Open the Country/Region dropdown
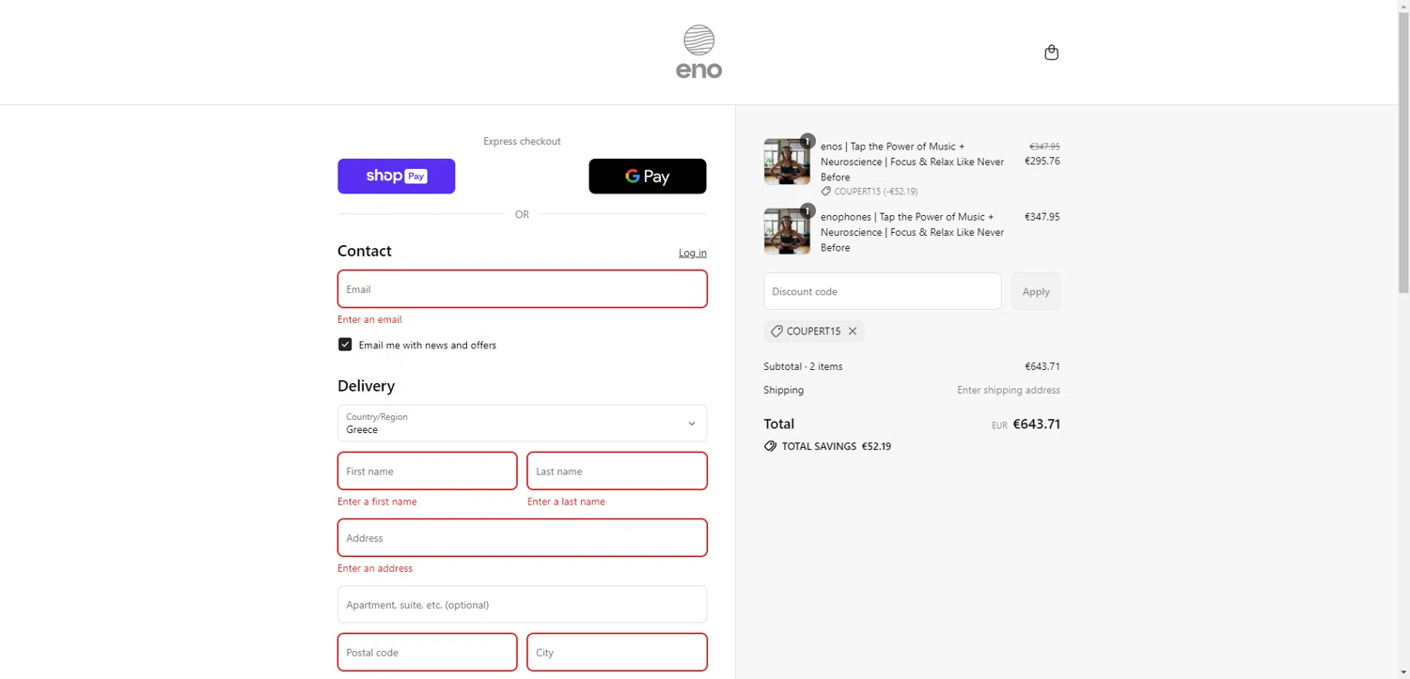This screenshot has width=1410, height=679. point(522,424)
